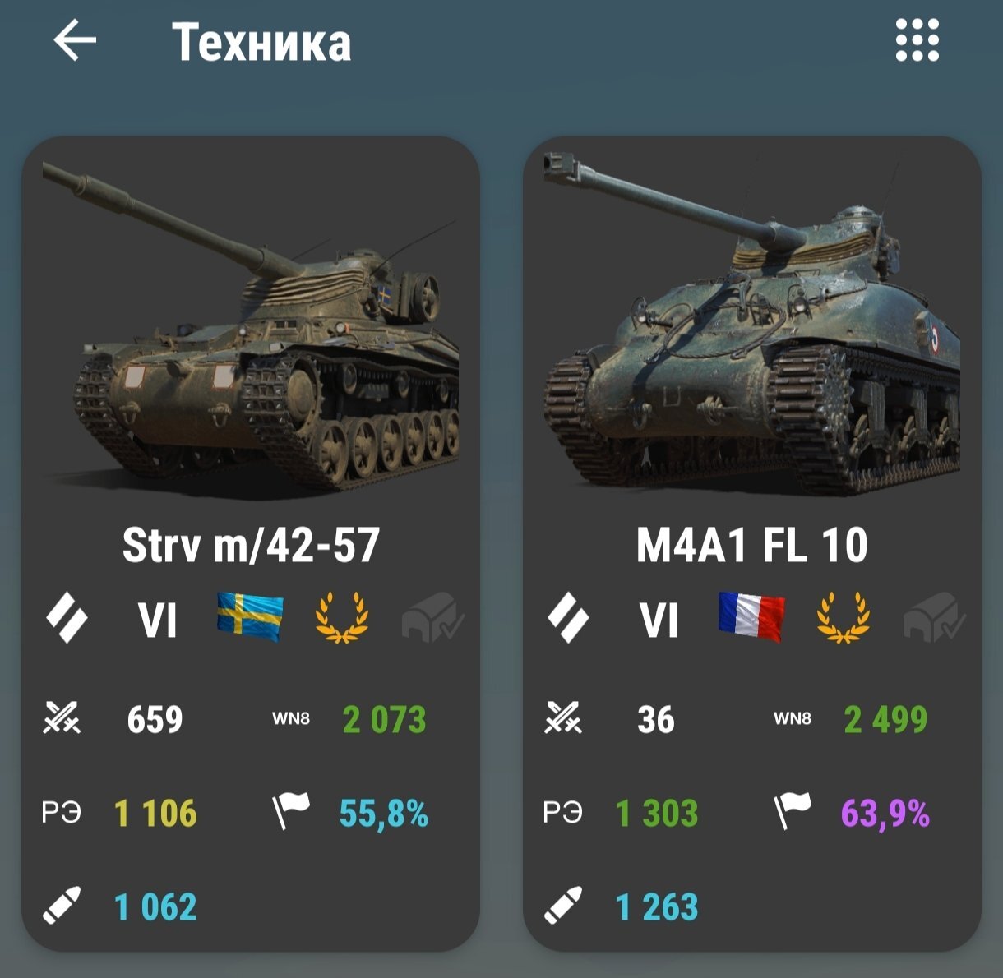
Task: Tap the WN8 value 2 499
Action: [x=886, y=720]
